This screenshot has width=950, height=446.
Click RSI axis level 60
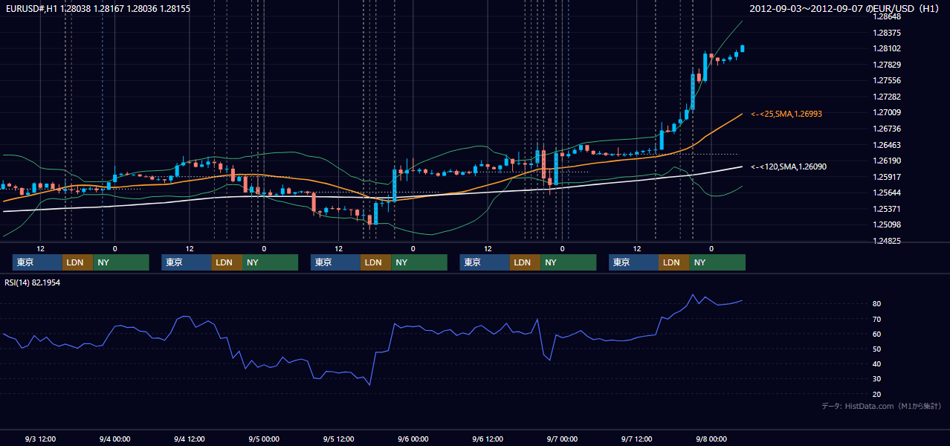876,334
